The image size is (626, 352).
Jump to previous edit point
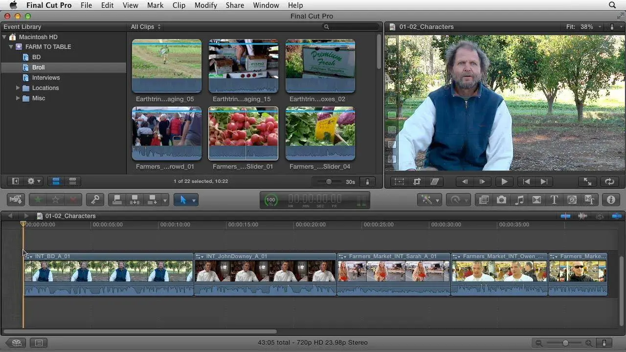[526, 182]
